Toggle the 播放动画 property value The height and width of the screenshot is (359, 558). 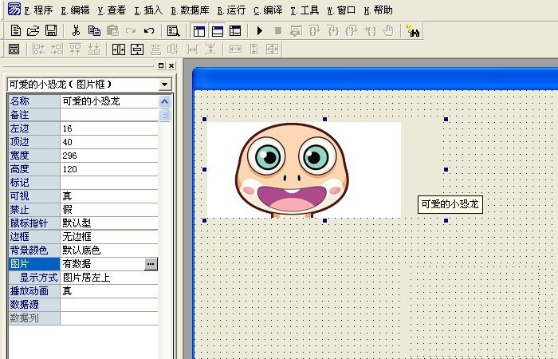click(109, 291)
